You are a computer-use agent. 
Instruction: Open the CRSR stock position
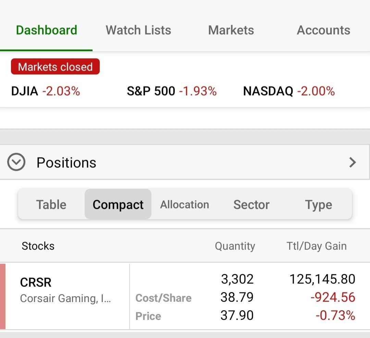tap(65, 290)
